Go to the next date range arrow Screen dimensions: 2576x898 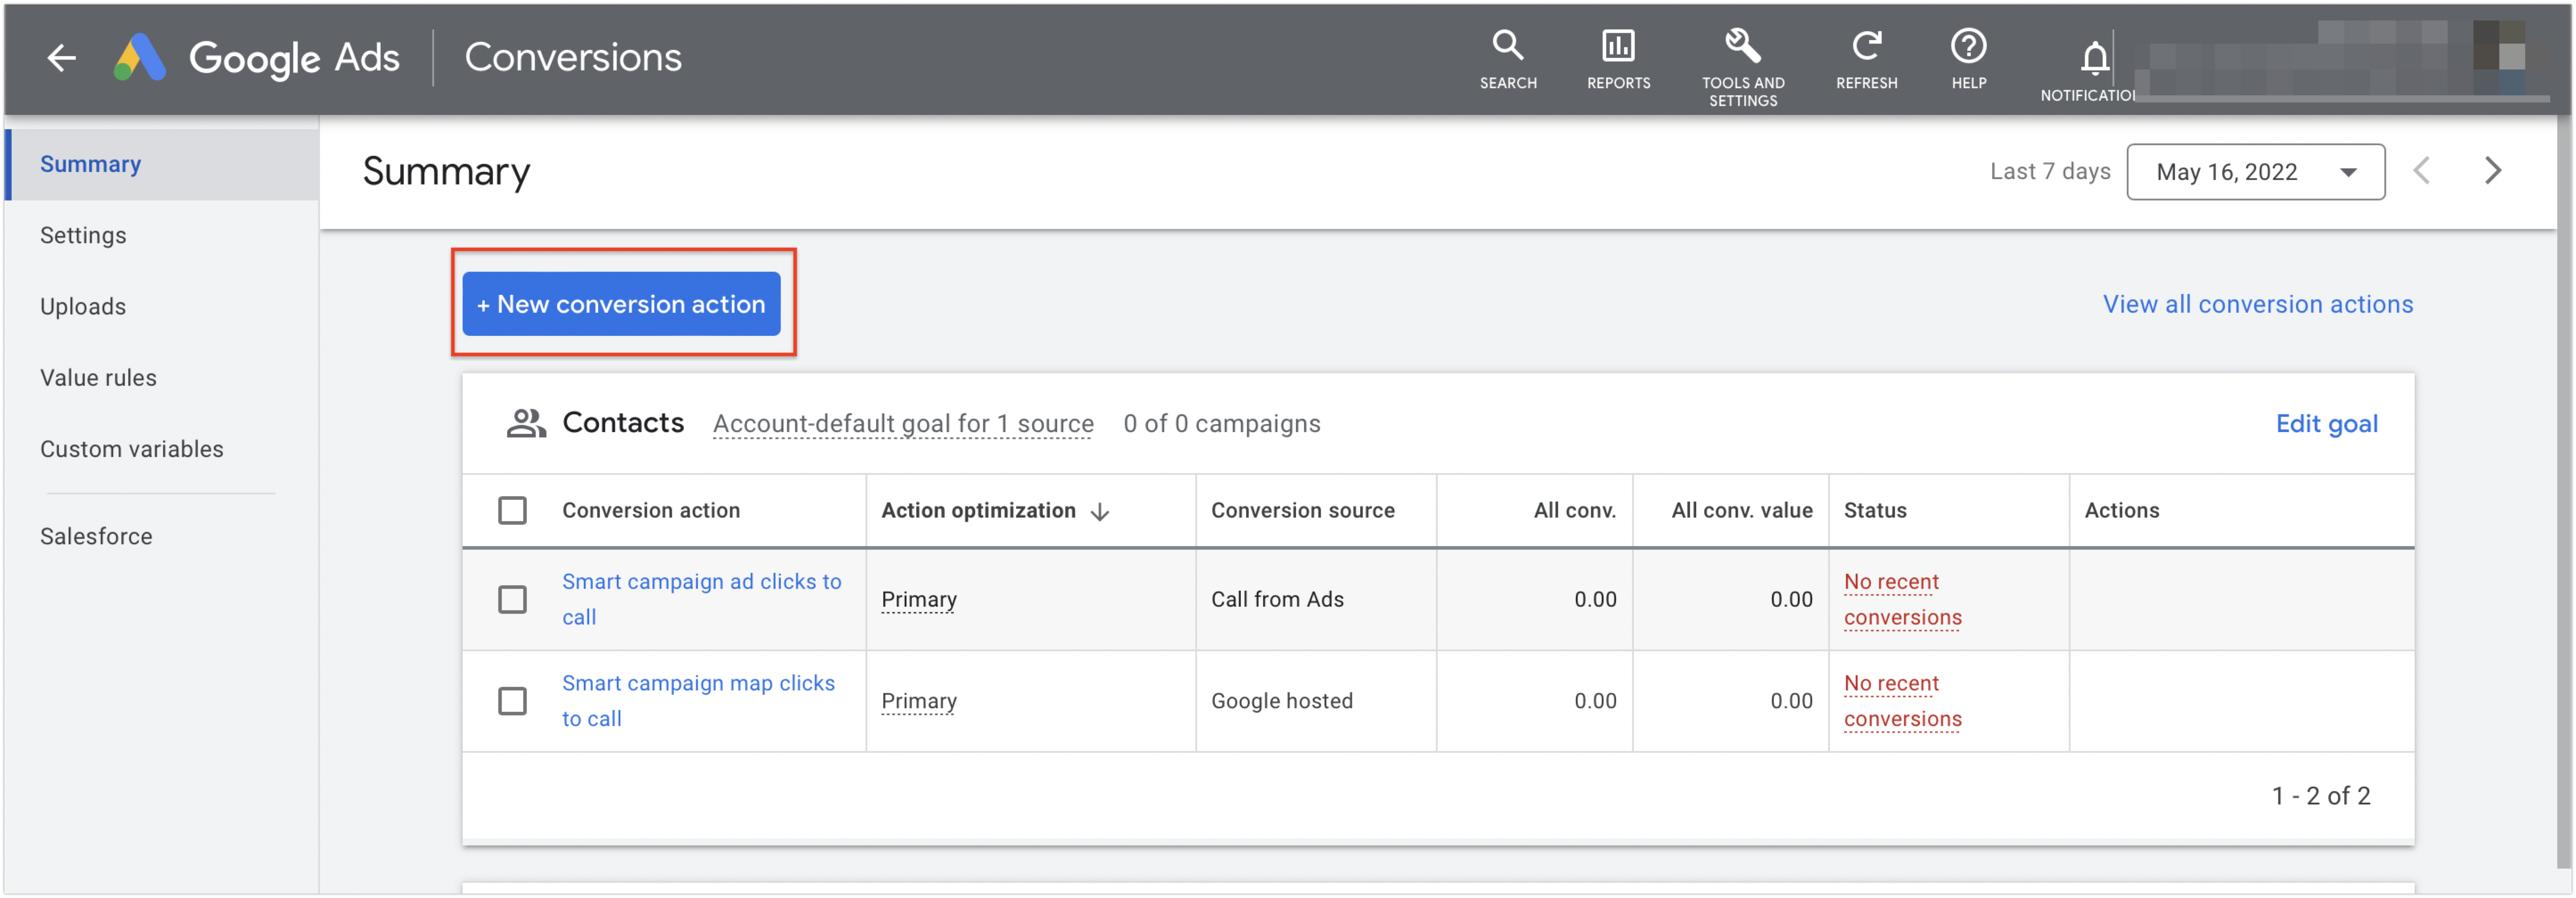coord(2492,171)
